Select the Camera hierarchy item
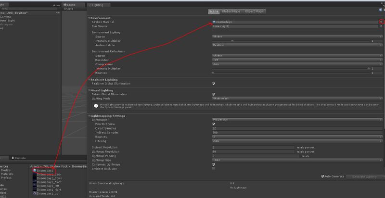Image resolution: width=385 pixels, height=198 pixels. [5, 17]
